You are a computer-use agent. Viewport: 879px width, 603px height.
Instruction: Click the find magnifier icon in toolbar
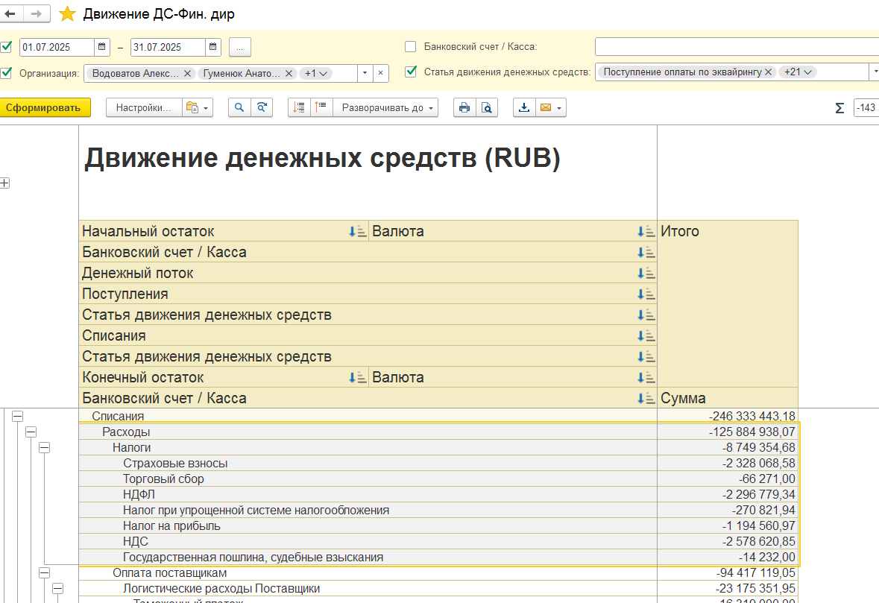click(239, 107)
